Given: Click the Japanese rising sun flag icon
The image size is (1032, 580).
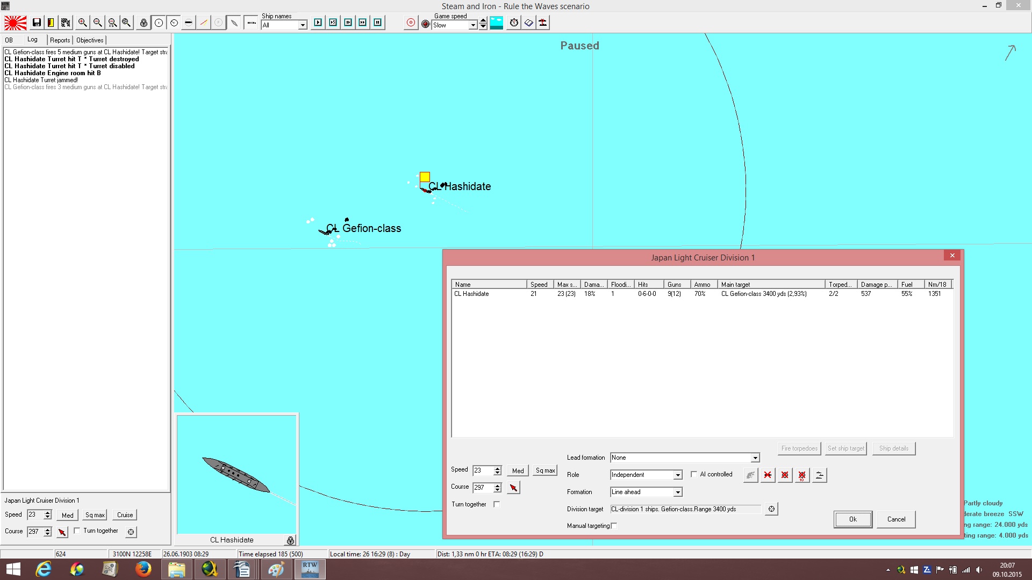Looking at the screenshot, I should pyautogui.click(x=16, y=23).
